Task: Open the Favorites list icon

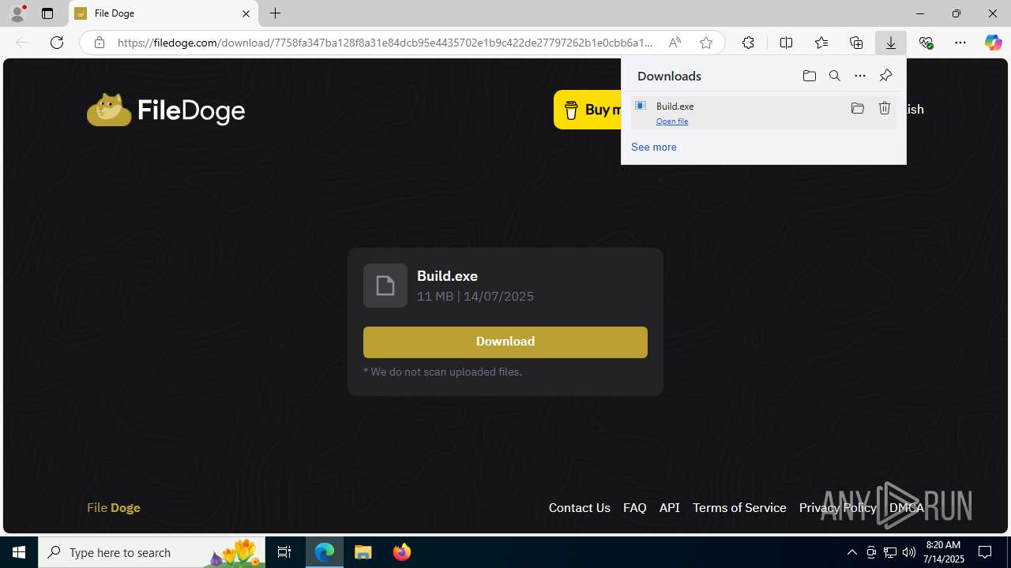Action: coord(821,43)
